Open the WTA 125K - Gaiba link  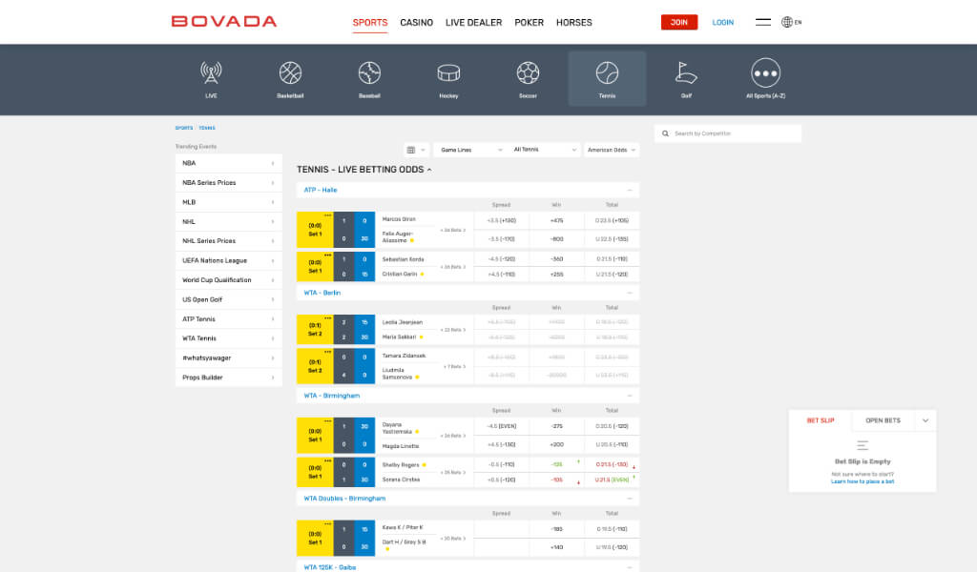tap(329, 567)
